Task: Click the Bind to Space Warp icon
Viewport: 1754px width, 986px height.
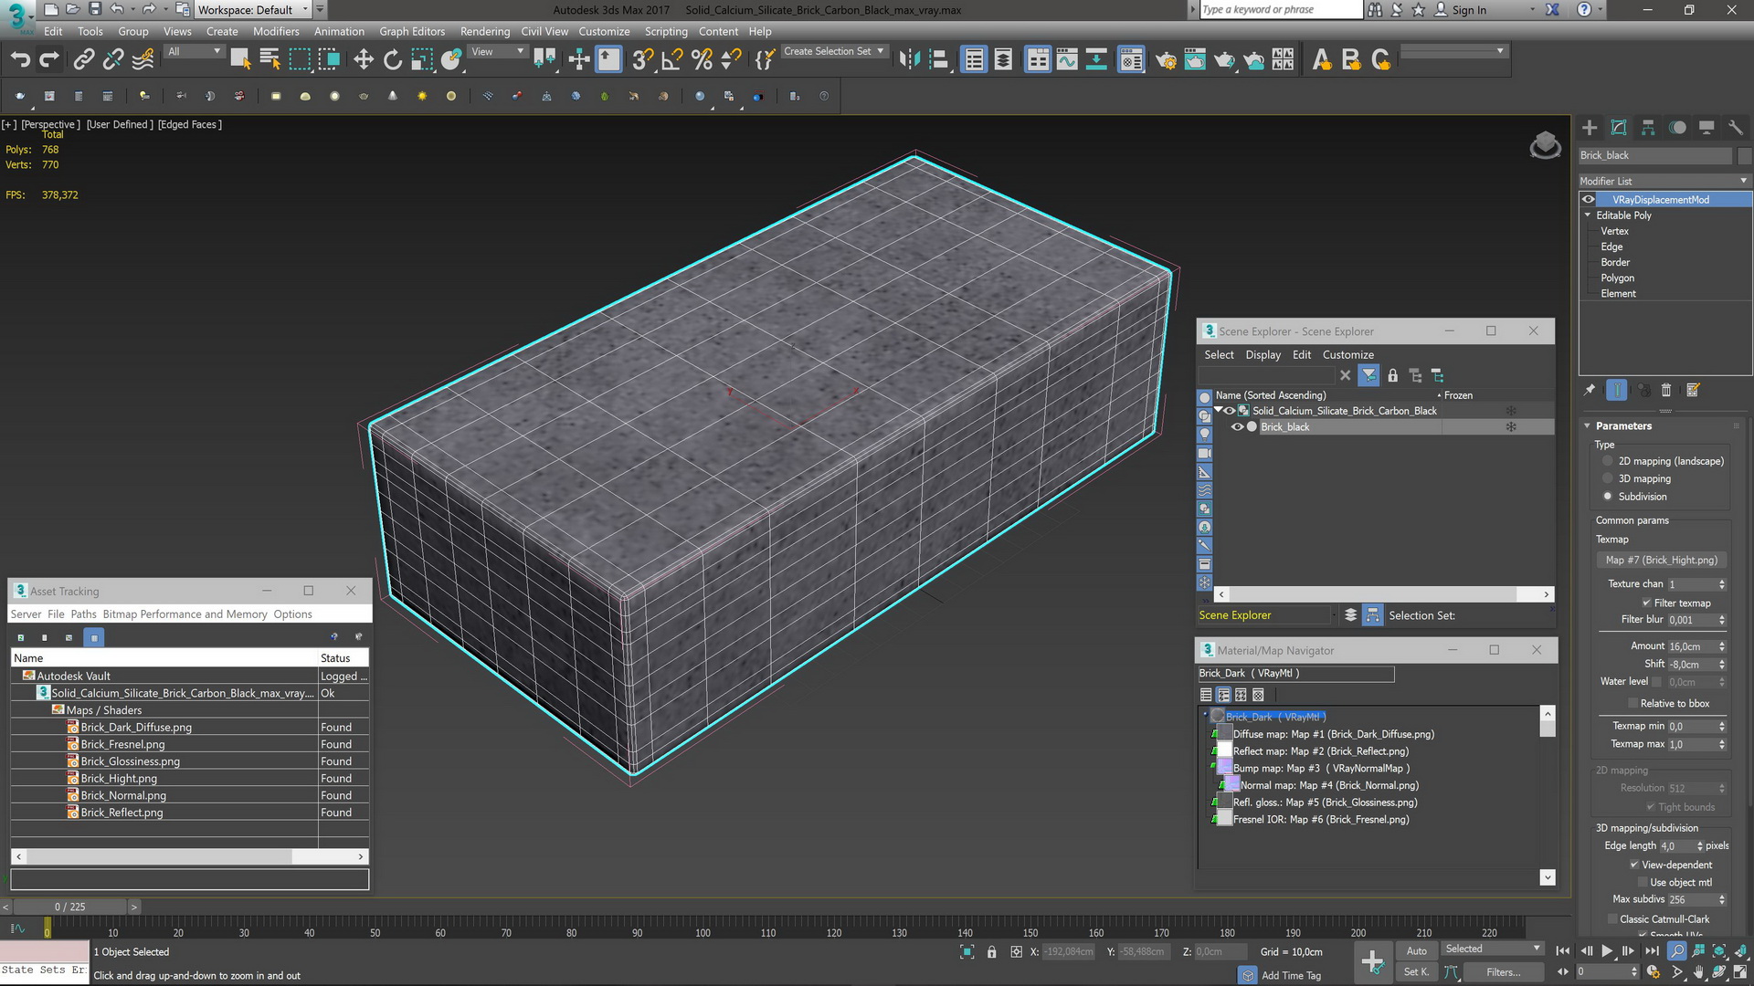Action: [143, 60]
